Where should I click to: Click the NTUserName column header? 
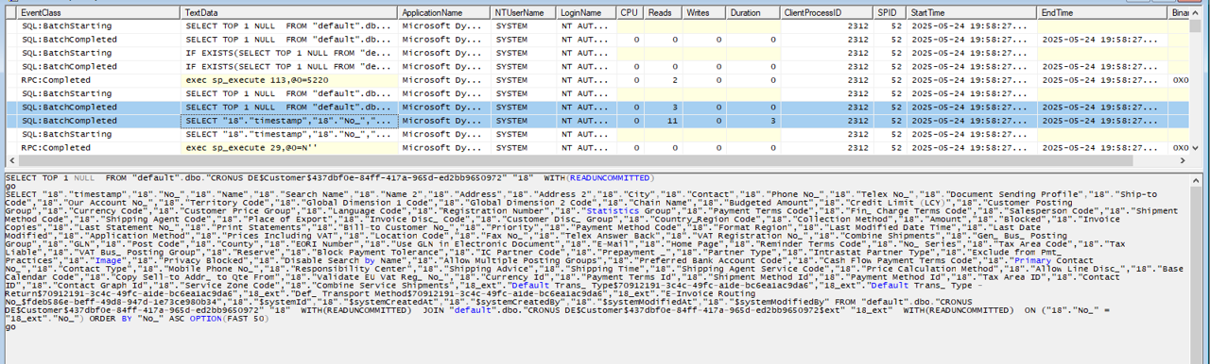point(524,13)
